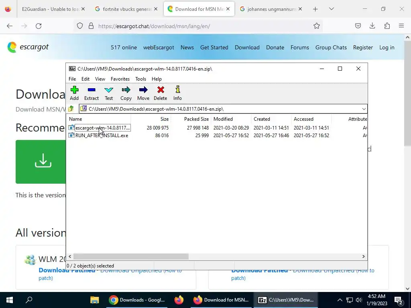Run Test on the archive

coord(109,93)
